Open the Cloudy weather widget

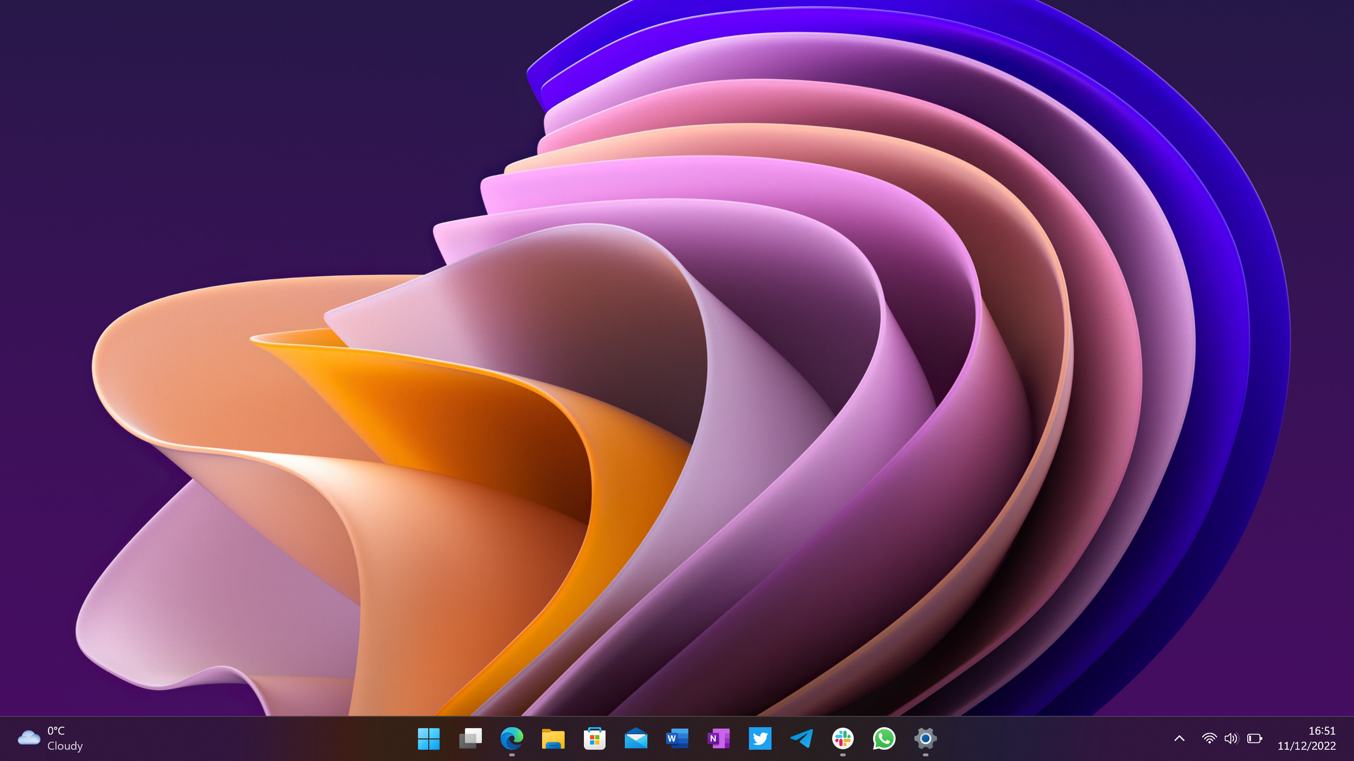(x=50, y=738)
